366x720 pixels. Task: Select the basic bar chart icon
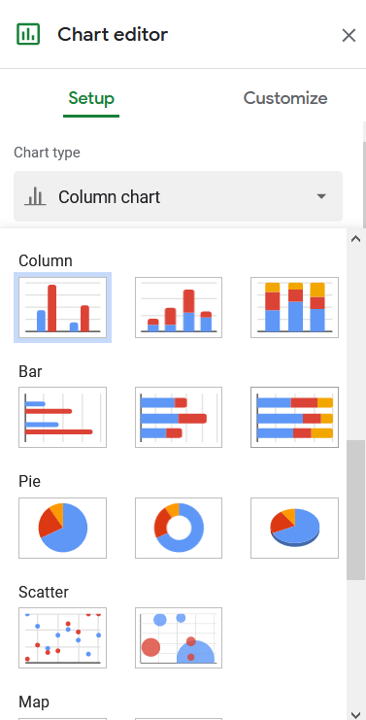(62, 417)
